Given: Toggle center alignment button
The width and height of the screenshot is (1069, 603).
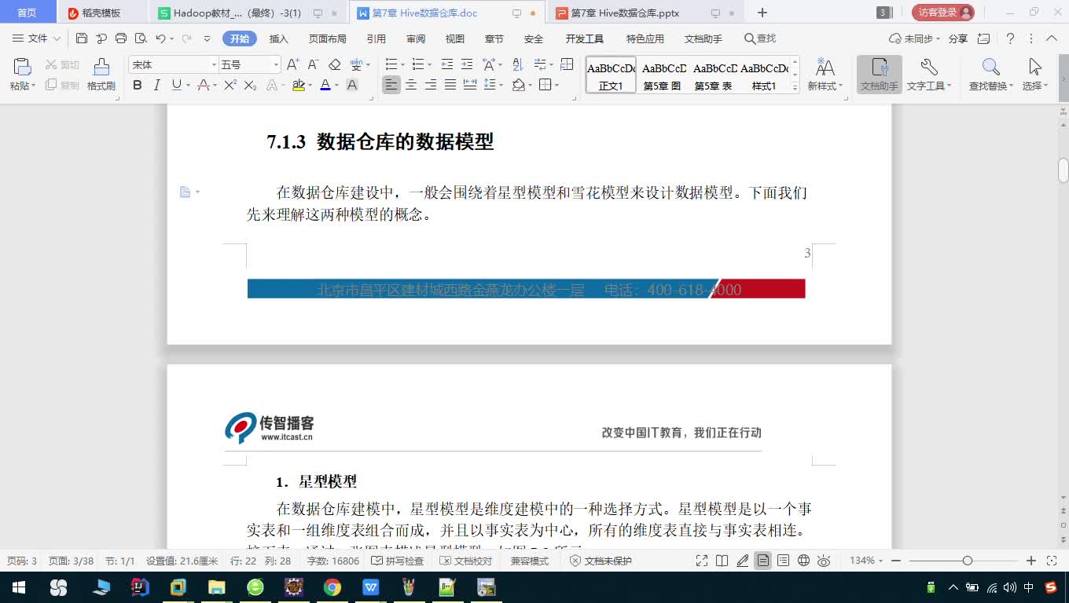Looking at the screenshot, I should (411, 85).
